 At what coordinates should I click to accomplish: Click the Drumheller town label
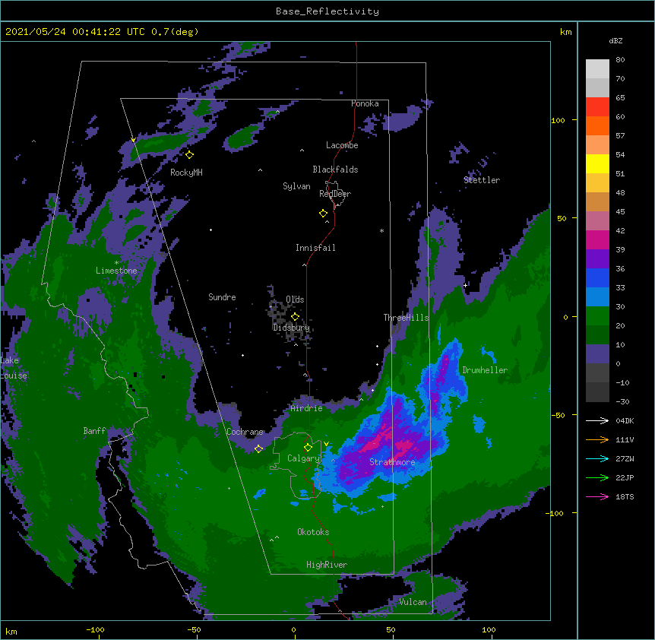(x=485, y=370)
